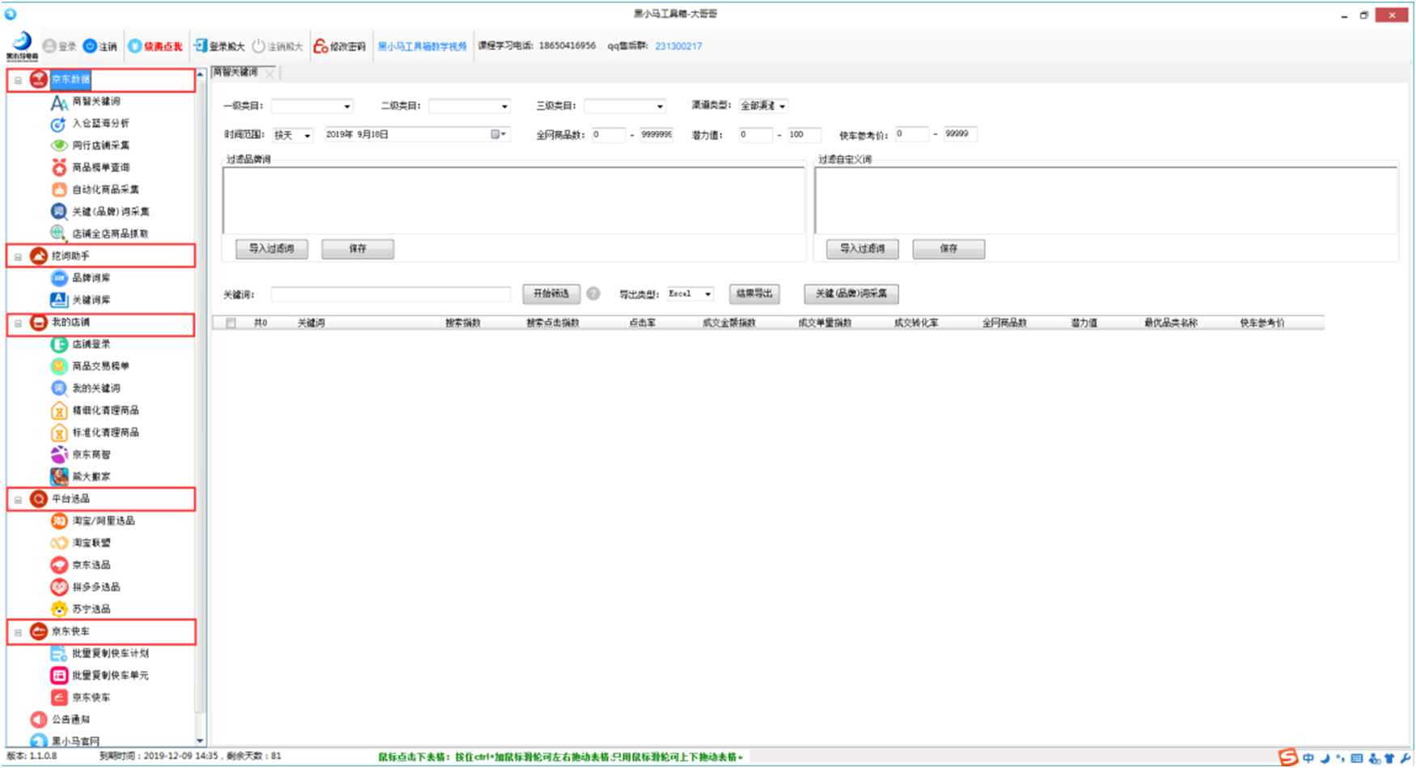
Task: Click 导入过滤词 under 过滤自定义词
Action: (862, 249)
